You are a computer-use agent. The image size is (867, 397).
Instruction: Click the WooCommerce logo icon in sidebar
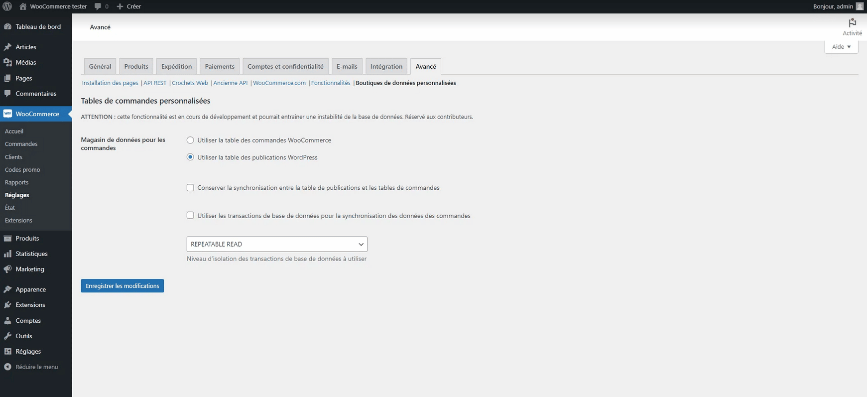7,114
